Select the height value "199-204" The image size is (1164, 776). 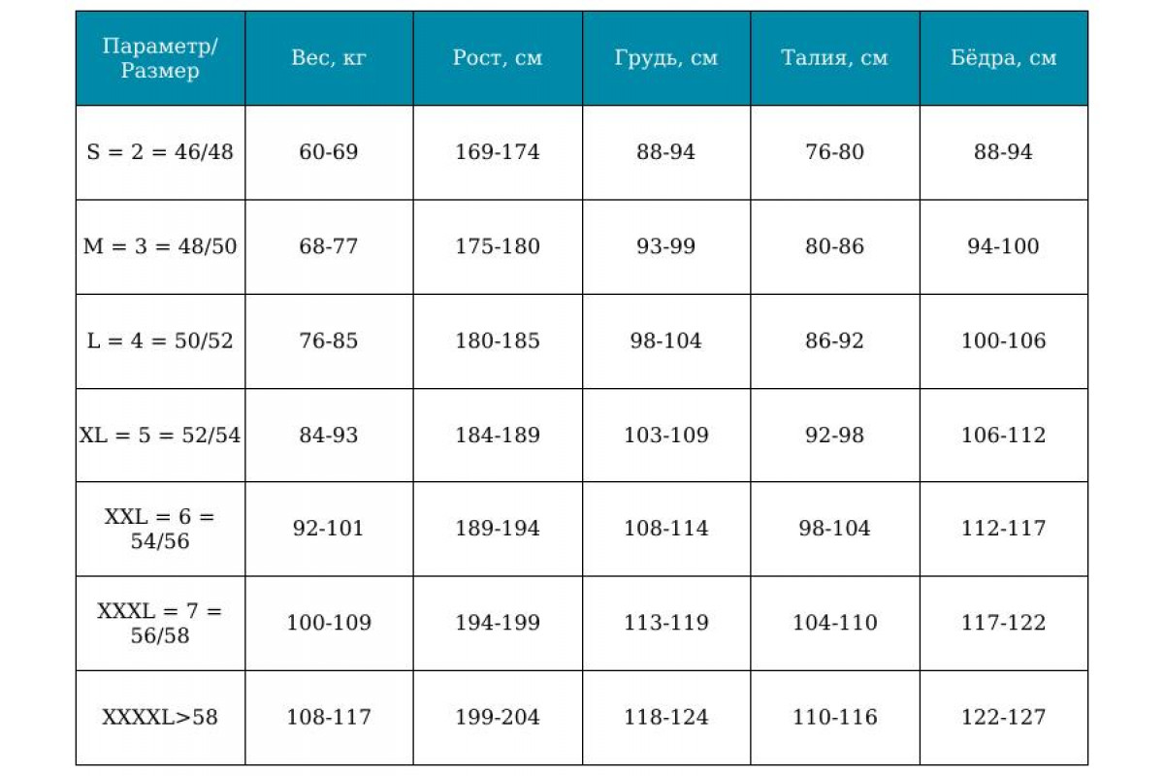tap(498, 718)
